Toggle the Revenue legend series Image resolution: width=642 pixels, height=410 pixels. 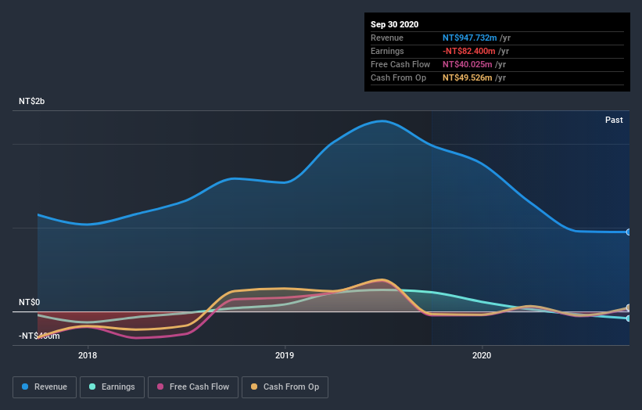(45, 387)
